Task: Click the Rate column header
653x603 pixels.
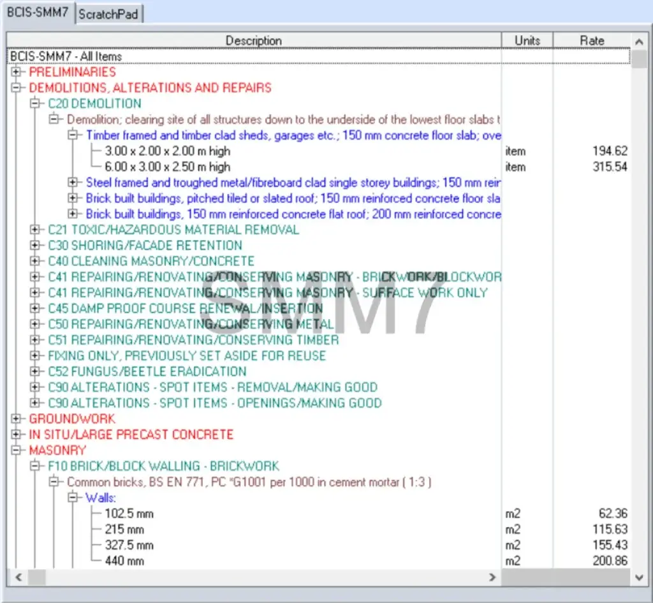Action: tap(592, 40)
